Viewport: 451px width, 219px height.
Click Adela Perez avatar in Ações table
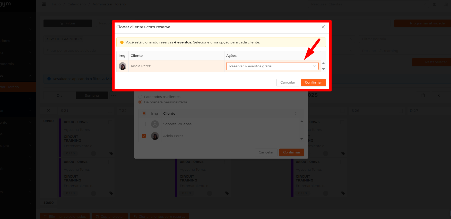(x=123, y=66)
